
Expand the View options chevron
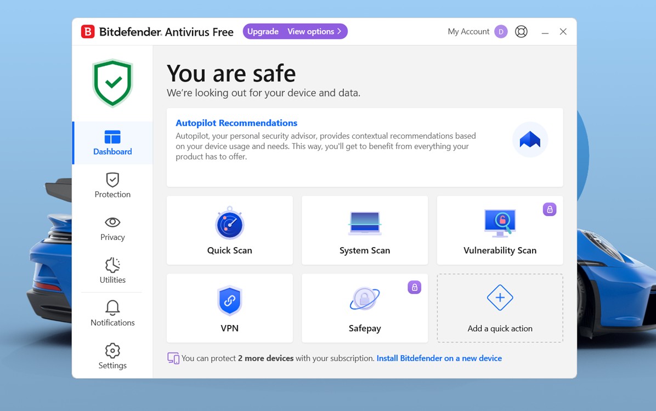340,31
